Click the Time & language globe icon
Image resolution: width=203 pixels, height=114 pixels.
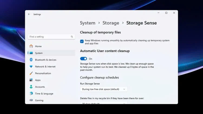pos(31,93)
